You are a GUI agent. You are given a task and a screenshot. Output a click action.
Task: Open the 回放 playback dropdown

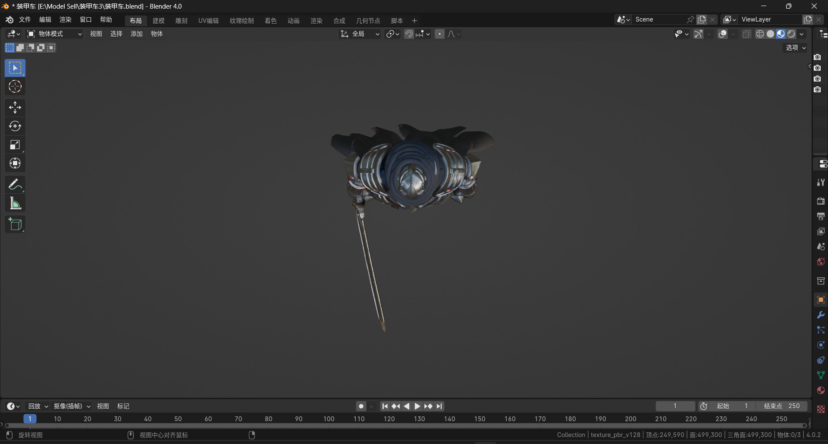pos(38,406)
